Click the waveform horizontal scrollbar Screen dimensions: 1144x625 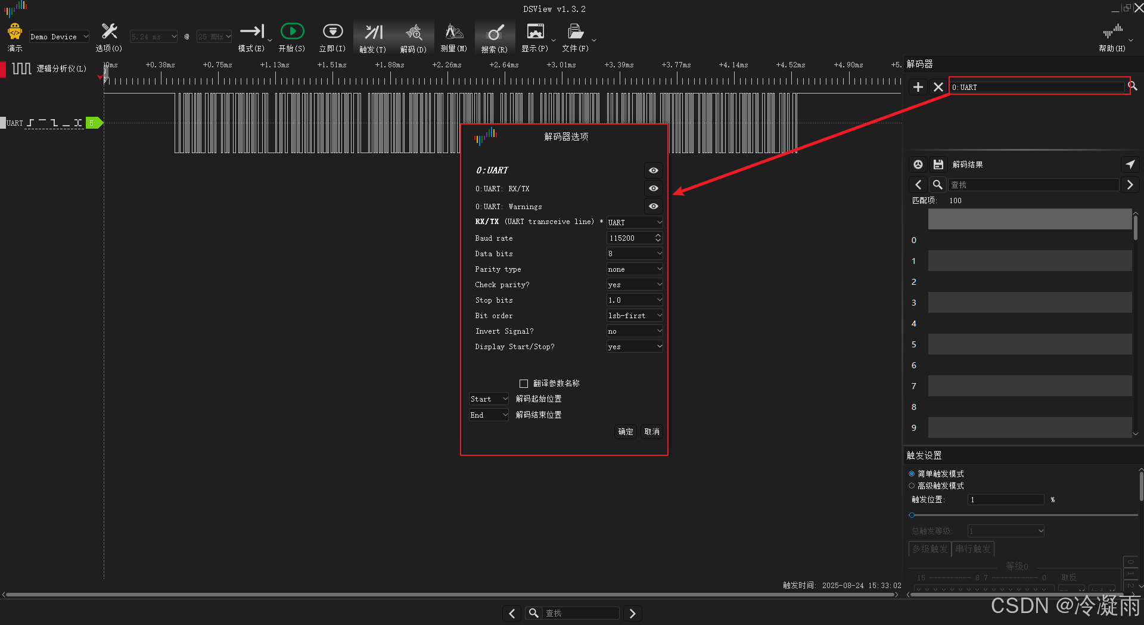[x=450, y=595]
